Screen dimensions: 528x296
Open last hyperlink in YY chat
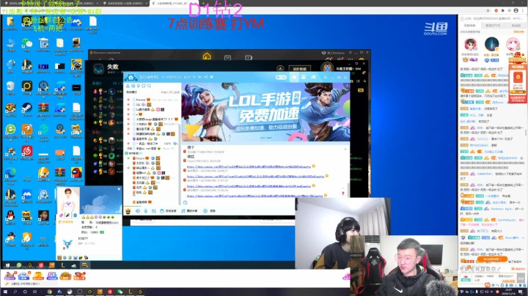tap(254, 196)
